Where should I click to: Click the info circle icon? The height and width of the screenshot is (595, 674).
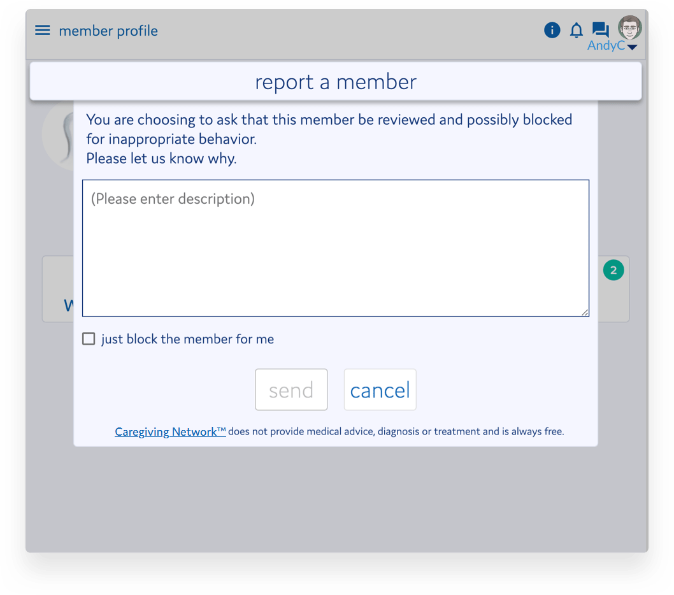[x=552, y=30]
